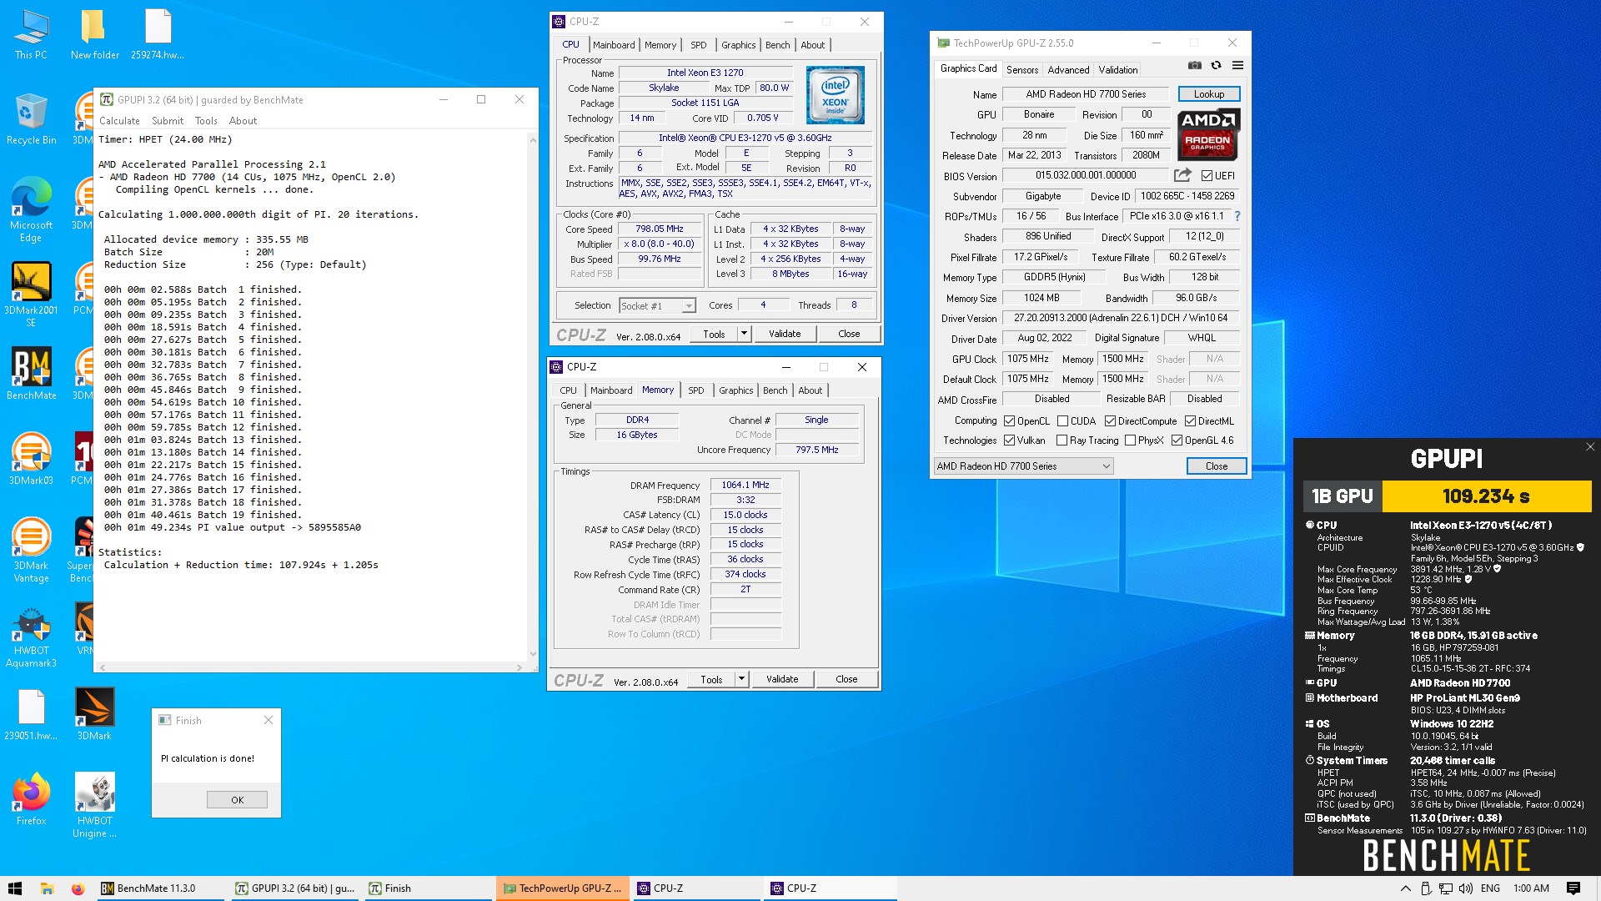Switch to Graphics tab in lower CPU-Z

coord(735,390)
